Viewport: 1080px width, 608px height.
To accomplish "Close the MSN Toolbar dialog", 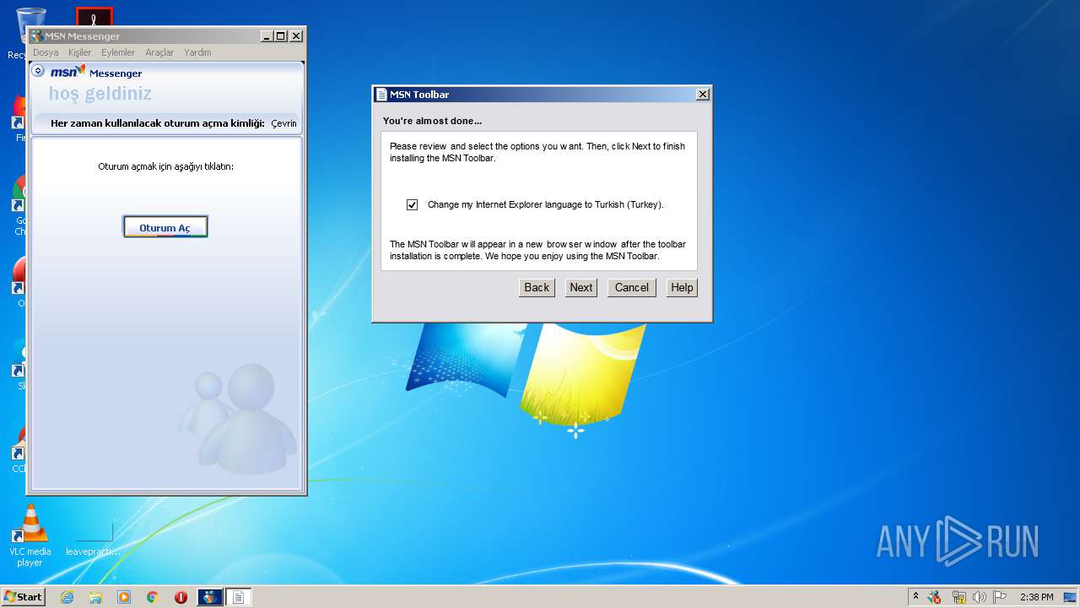I will coord(702,95).
